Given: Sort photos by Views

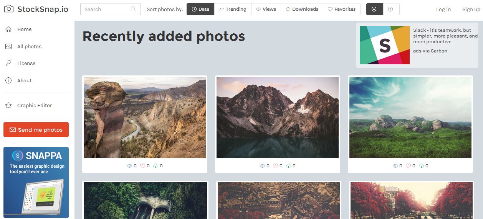Looking at the screenshot, I should tap(266, 9).
